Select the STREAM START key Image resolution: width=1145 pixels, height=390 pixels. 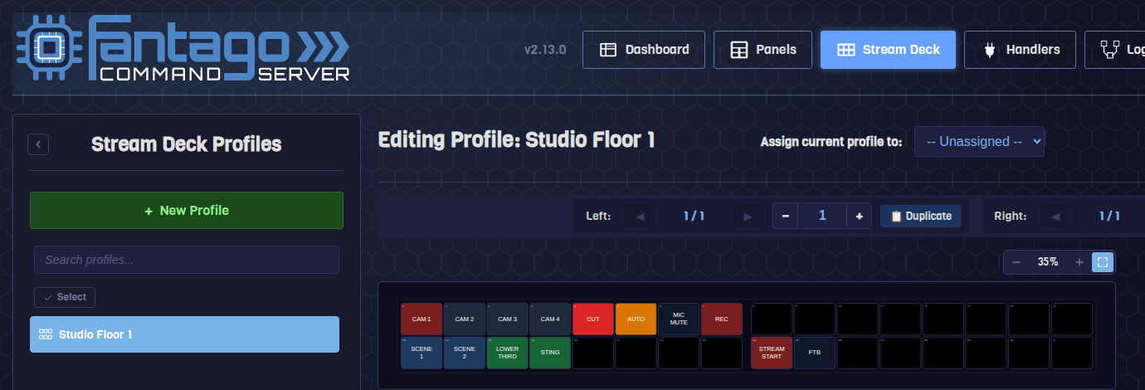point(772,353)
